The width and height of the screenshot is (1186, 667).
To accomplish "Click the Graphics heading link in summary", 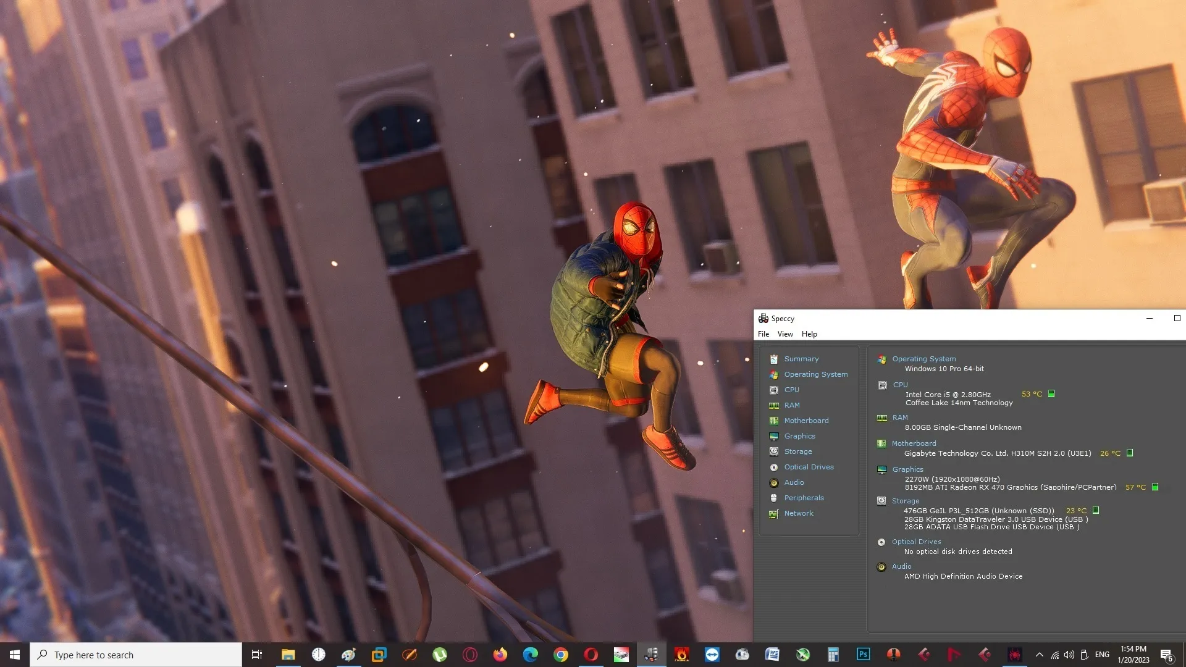I will (x=907, y=469).
